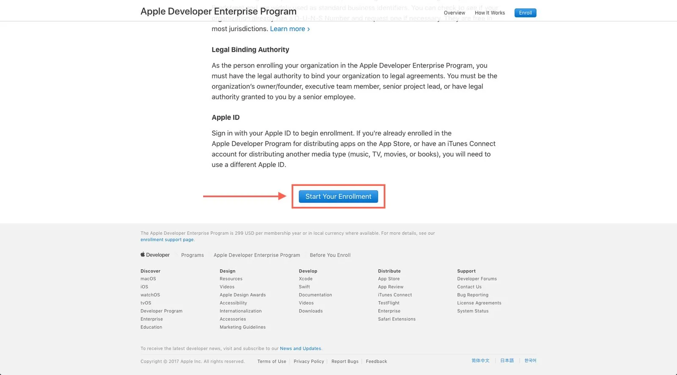Open Resources under Design
677x375 pixels.
pos(231,279)
